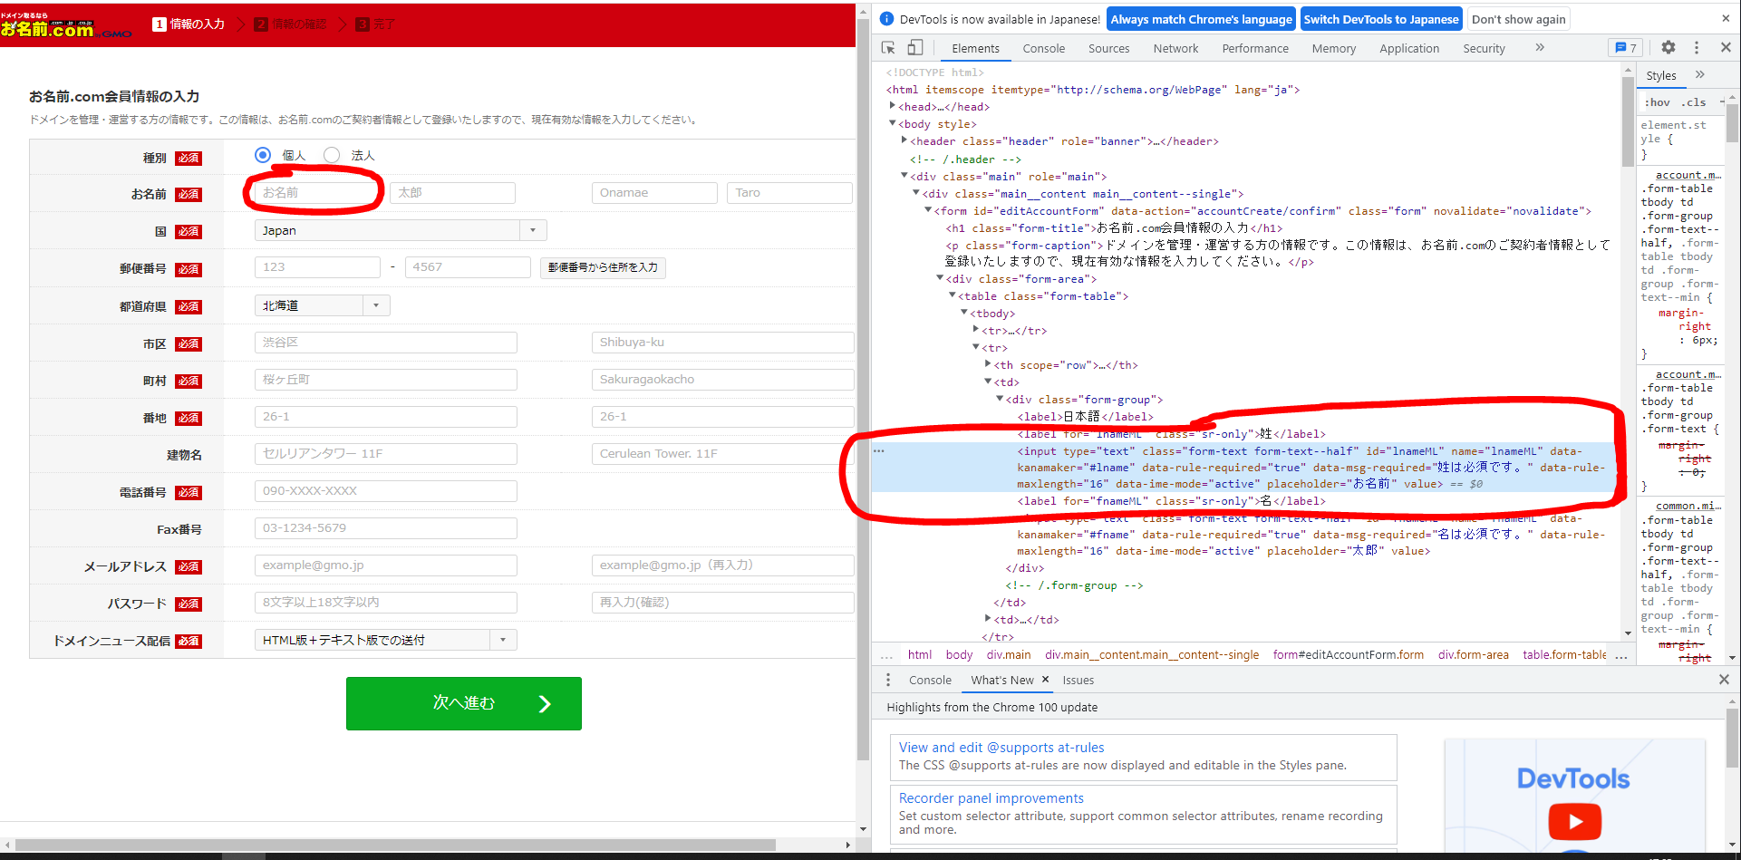Close the bottom drawer panel
Image resolution: width=1741 pixels, height=860 pixels.
(1724, 680)
